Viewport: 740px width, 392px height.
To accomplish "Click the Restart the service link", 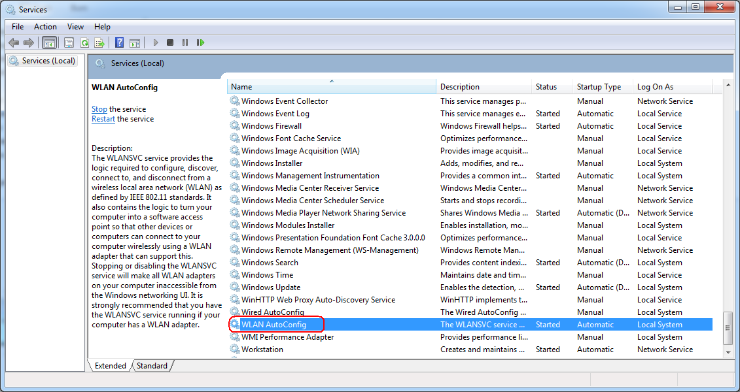I will coord(103,119).
